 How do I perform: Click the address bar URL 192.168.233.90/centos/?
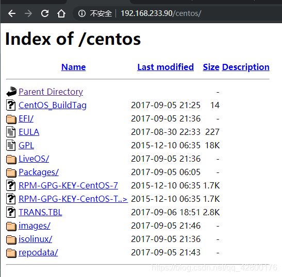161,13
